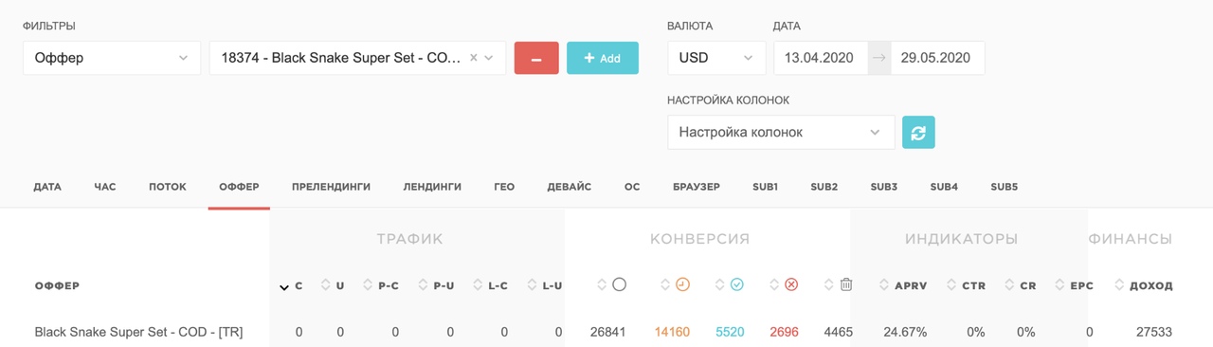Click the teal refresh icon button
The height and width of the screenshot is (347, 1213).
918,133
